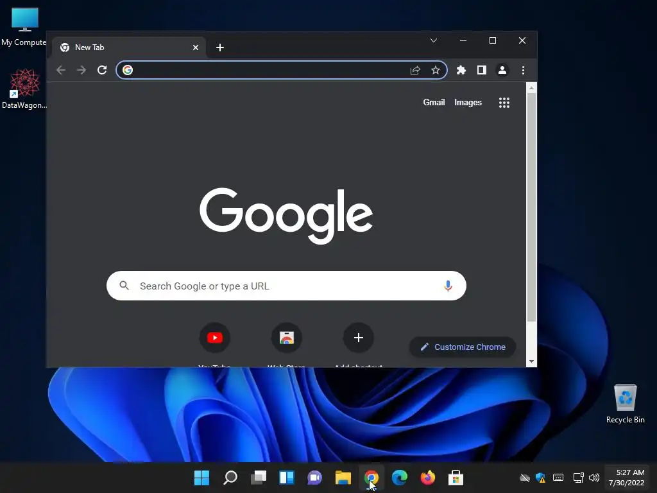
Task: Go forward using Chrome's forward arrow
Action: tap(81, 70)
